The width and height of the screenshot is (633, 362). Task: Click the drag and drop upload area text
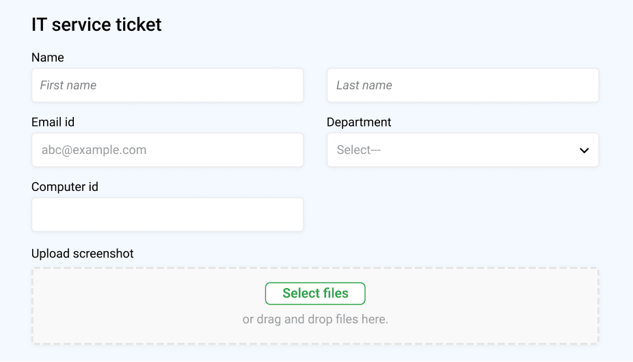pyautogui.click(x=315, y=319)
